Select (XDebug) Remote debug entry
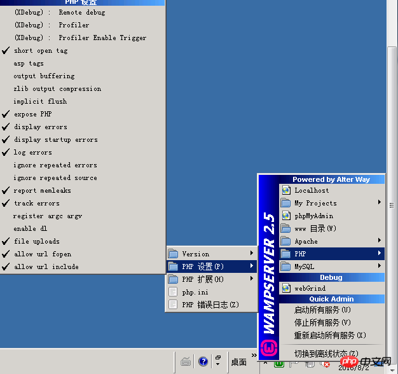398x374 pixels. (83, 13)
